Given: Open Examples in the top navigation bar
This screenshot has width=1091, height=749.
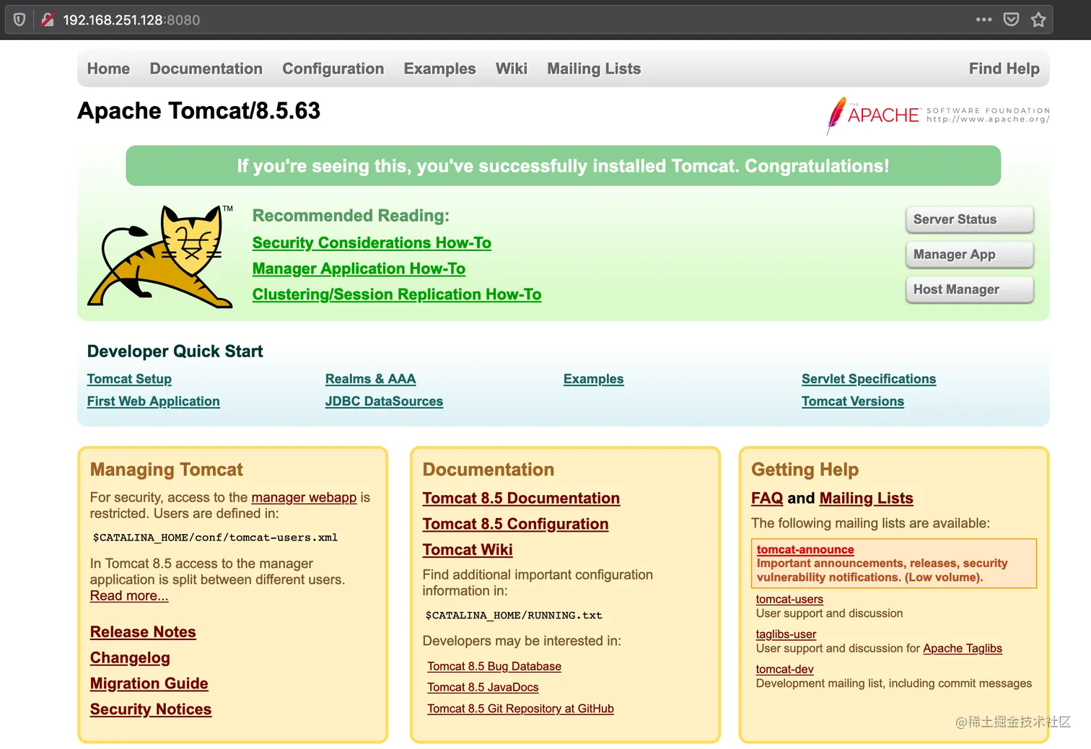Looking at the screenshot, I should pyautogui.click(x=439, y=69).
